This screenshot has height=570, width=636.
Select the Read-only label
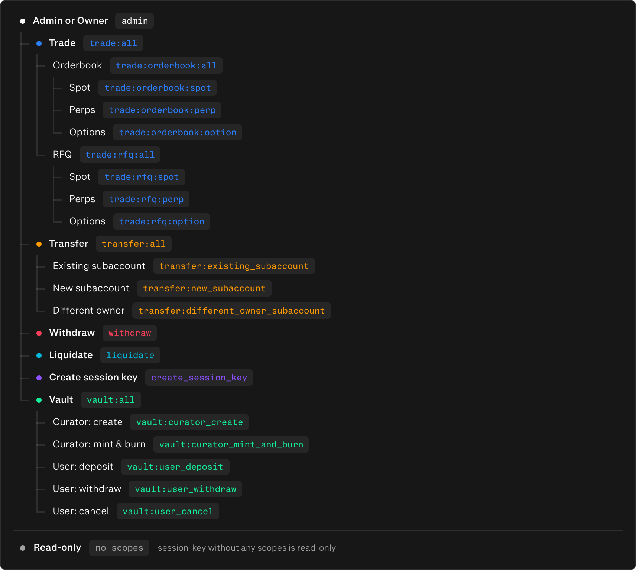(x=57, y=548)
